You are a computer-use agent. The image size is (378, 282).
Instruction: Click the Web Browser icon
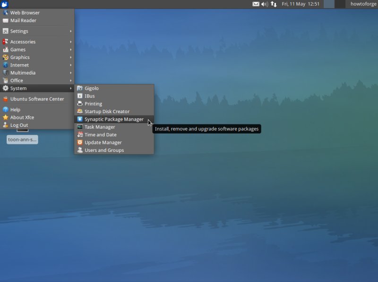(x=5, y=13)
